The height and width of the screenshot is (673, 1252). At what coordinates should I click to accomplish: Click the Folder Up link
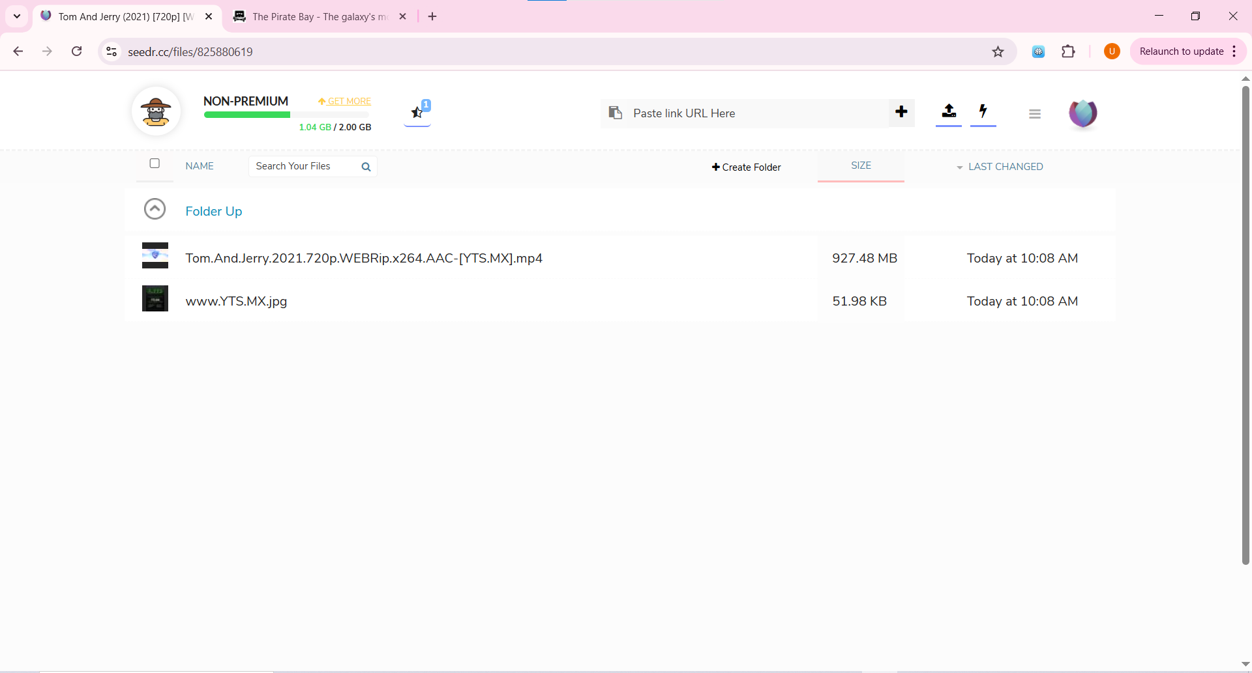pyautogui.click(x=214, y=211)
